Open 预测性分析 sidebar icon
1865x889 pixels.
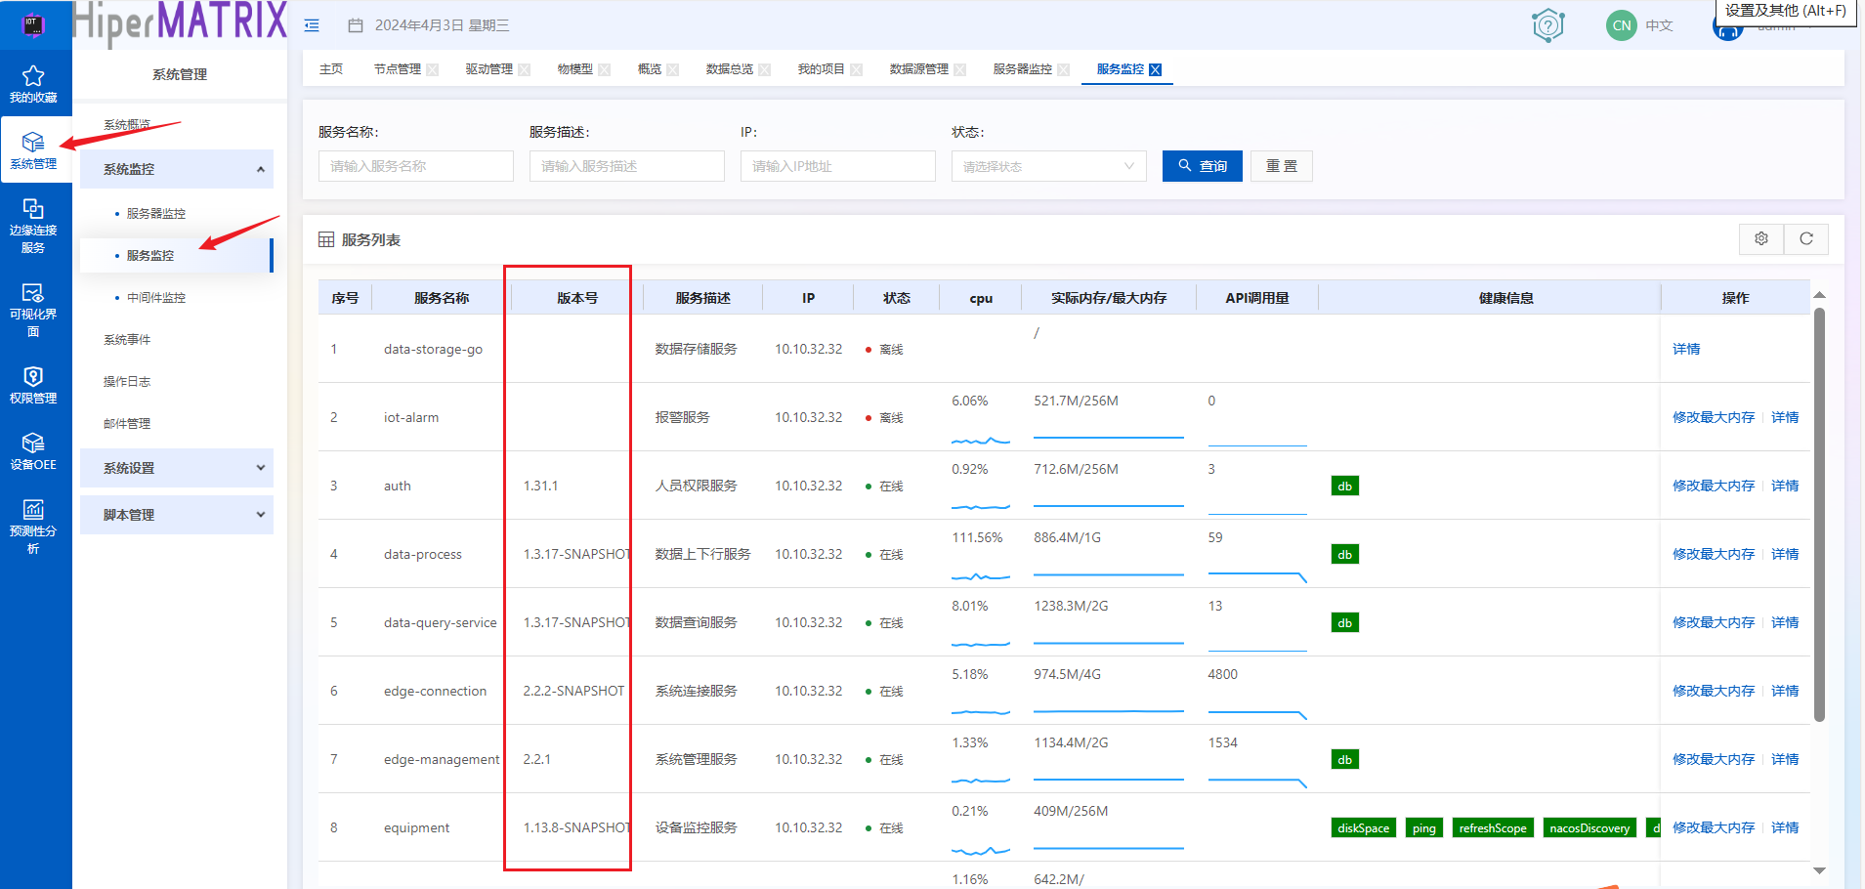click(33, 527)
